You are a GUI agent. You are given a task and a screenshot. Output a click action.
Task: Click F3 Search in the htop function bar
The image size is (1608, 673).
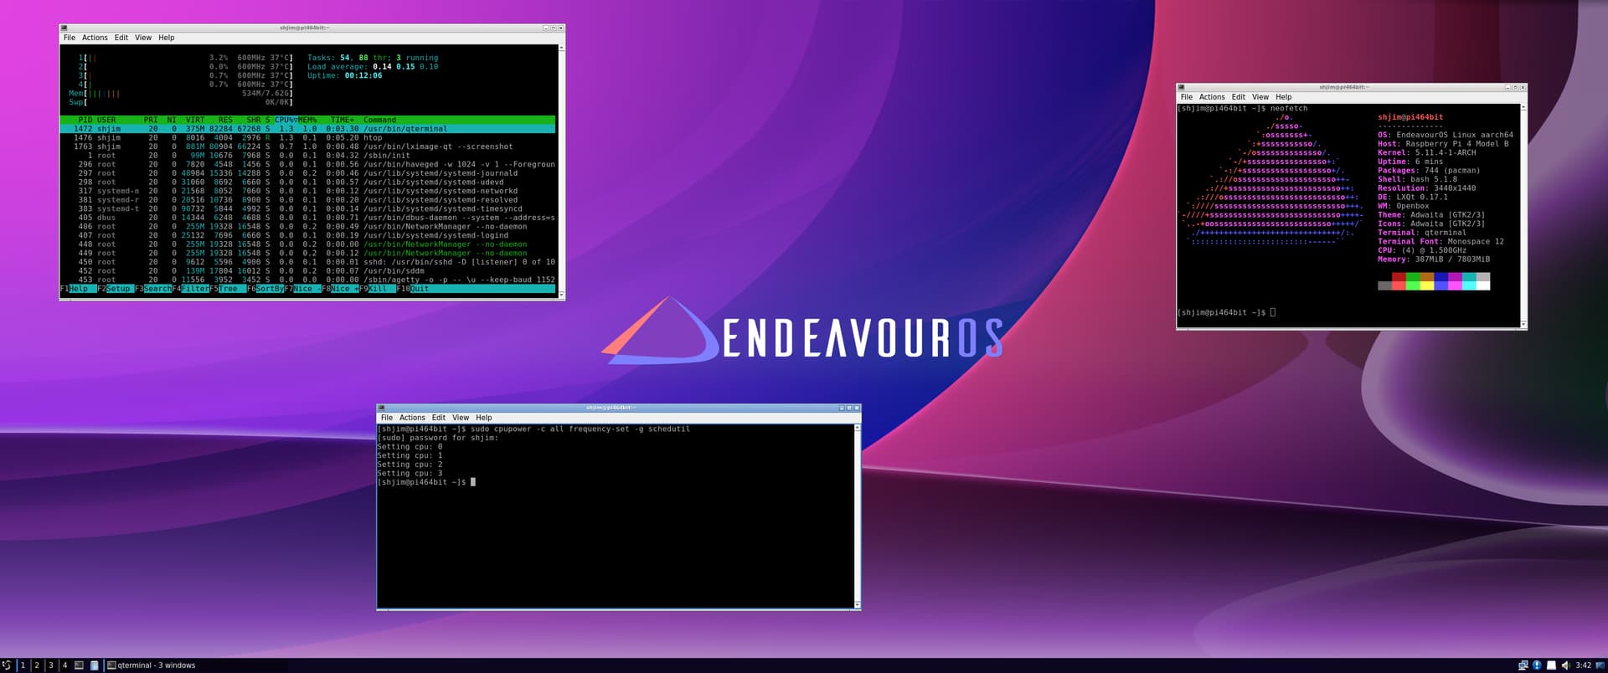153,289
